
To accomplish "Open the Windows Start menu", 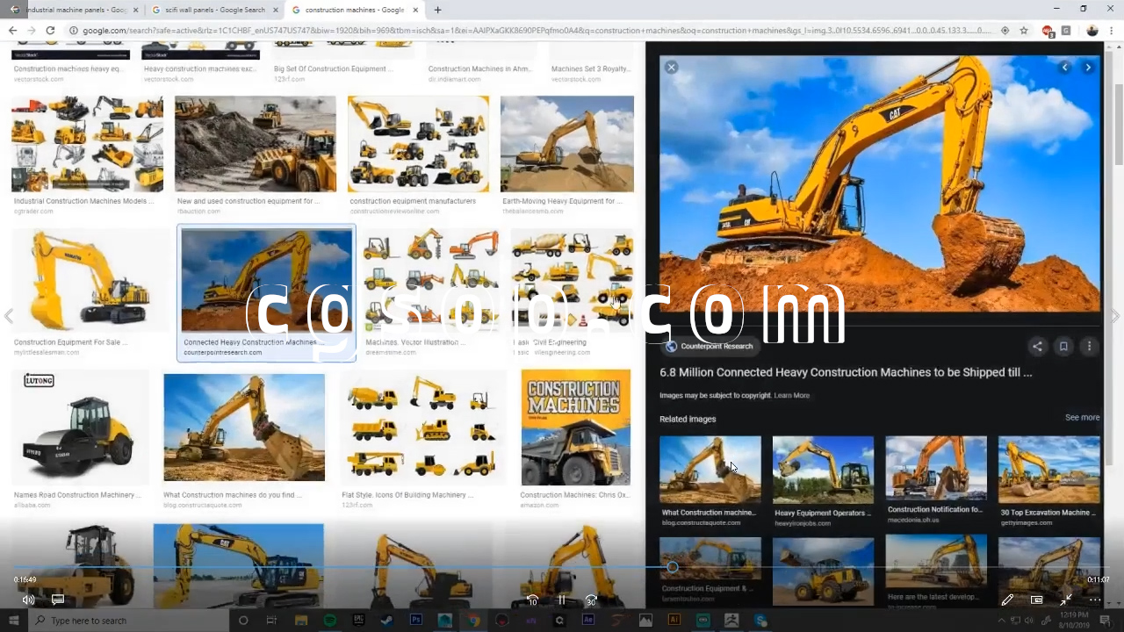I will tap(13, 621).
